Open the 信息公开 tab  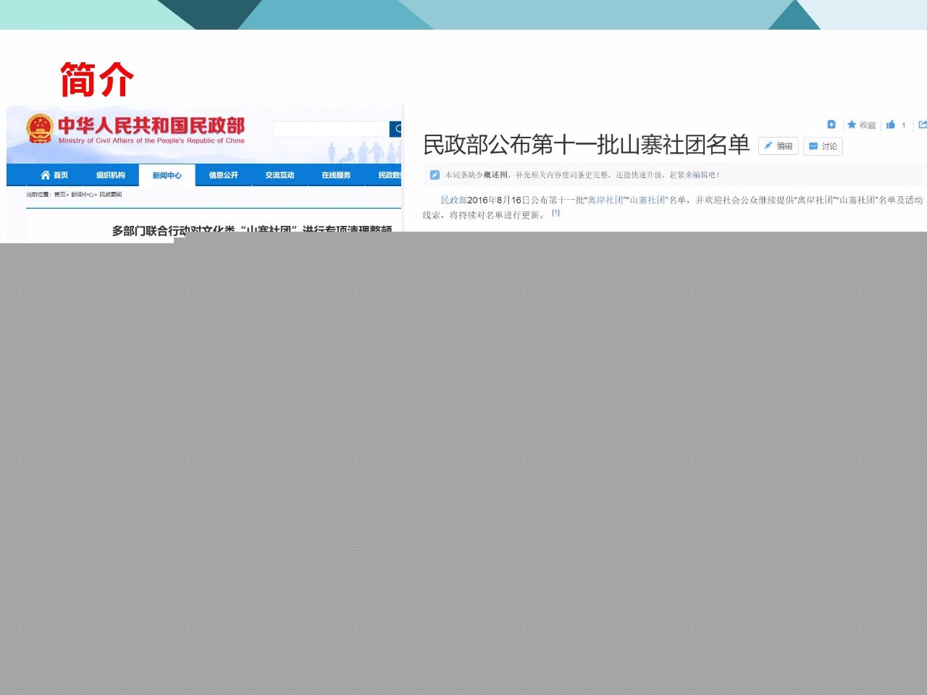(x=223, y=175)
